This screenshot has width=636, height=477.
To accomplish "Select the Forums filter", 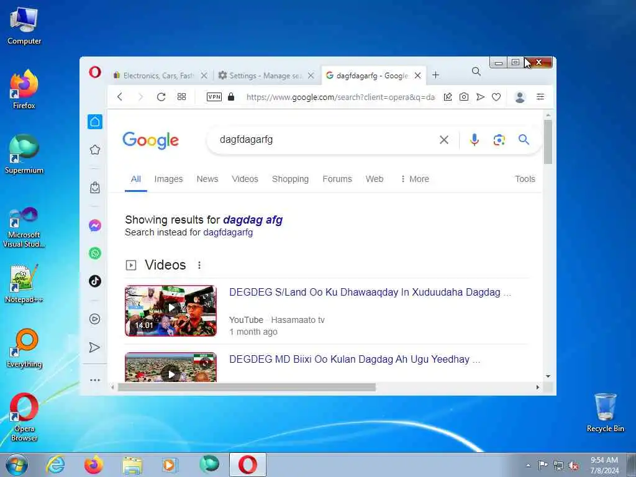I will [337, 179].
